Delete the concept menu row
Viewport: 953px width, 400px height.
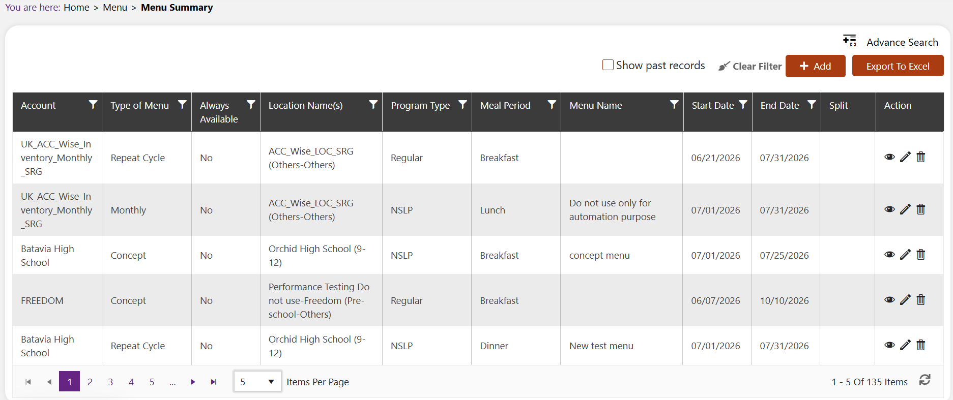point(921,255)
